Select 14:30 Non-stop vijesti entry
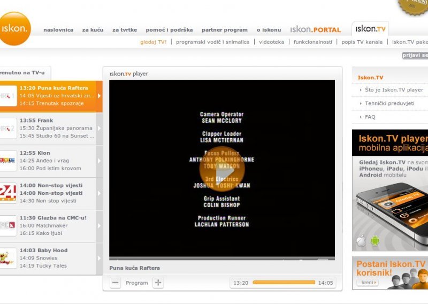Screen dimensions: 428x304 point(48,201)
